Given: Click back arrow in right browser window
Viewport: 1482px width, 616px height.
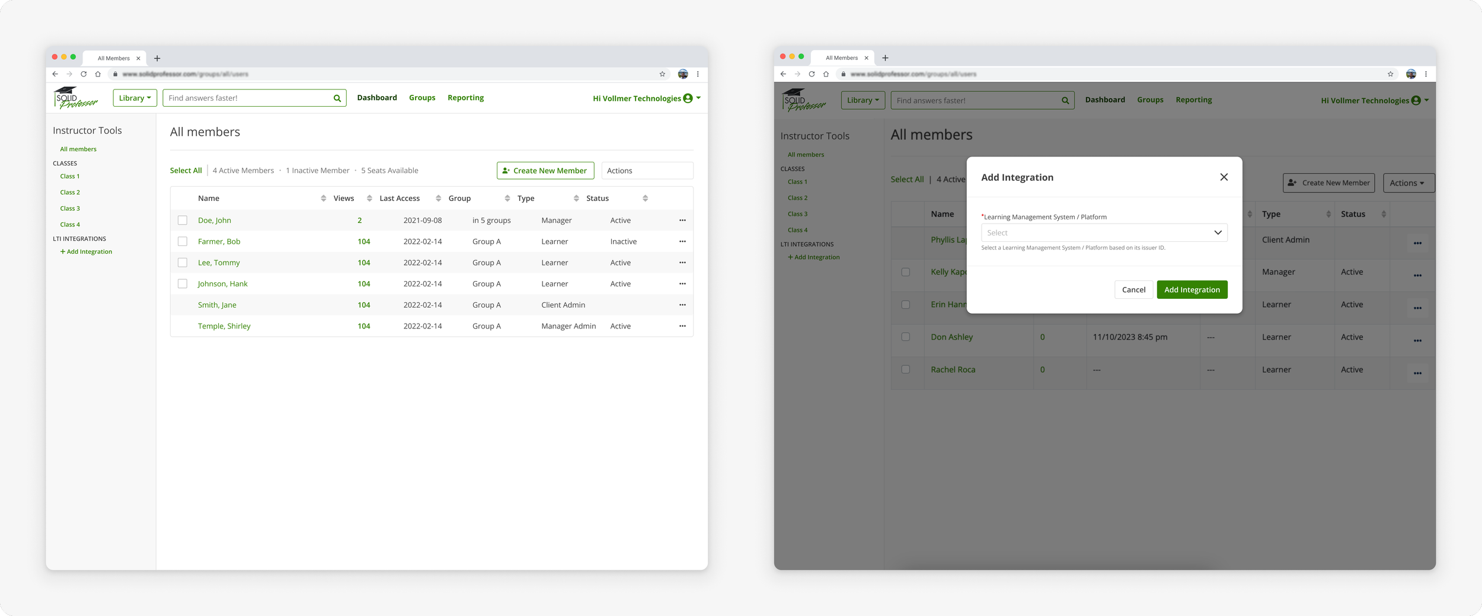Looking at the screenshot, I should 783,74.
